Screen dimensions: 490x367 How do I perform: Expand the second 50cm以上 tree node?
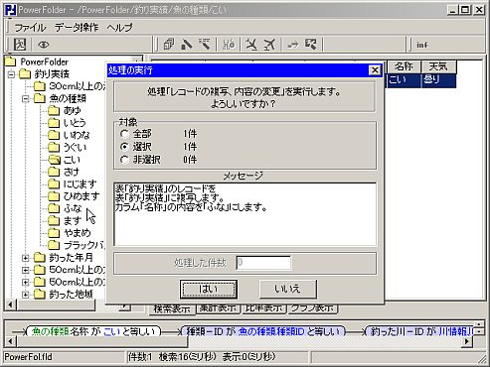pyautogui.click(x=26, y=282)
